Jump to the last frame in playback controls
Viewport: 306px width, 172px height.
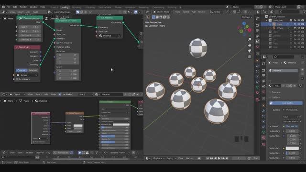(227, 158)
